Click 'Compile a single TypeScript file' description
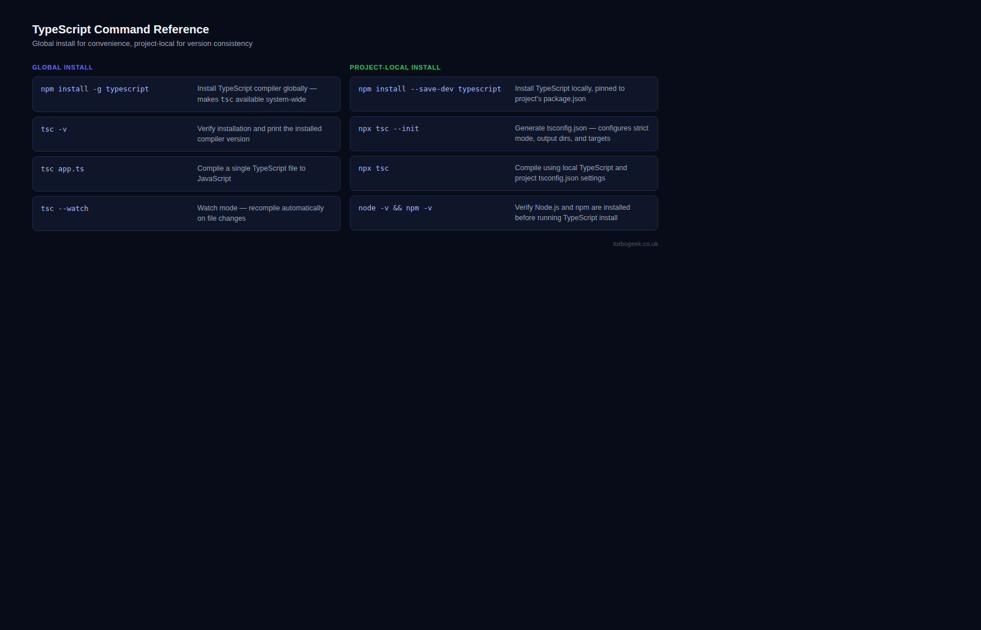981x630 pixels. pos(251,174)
